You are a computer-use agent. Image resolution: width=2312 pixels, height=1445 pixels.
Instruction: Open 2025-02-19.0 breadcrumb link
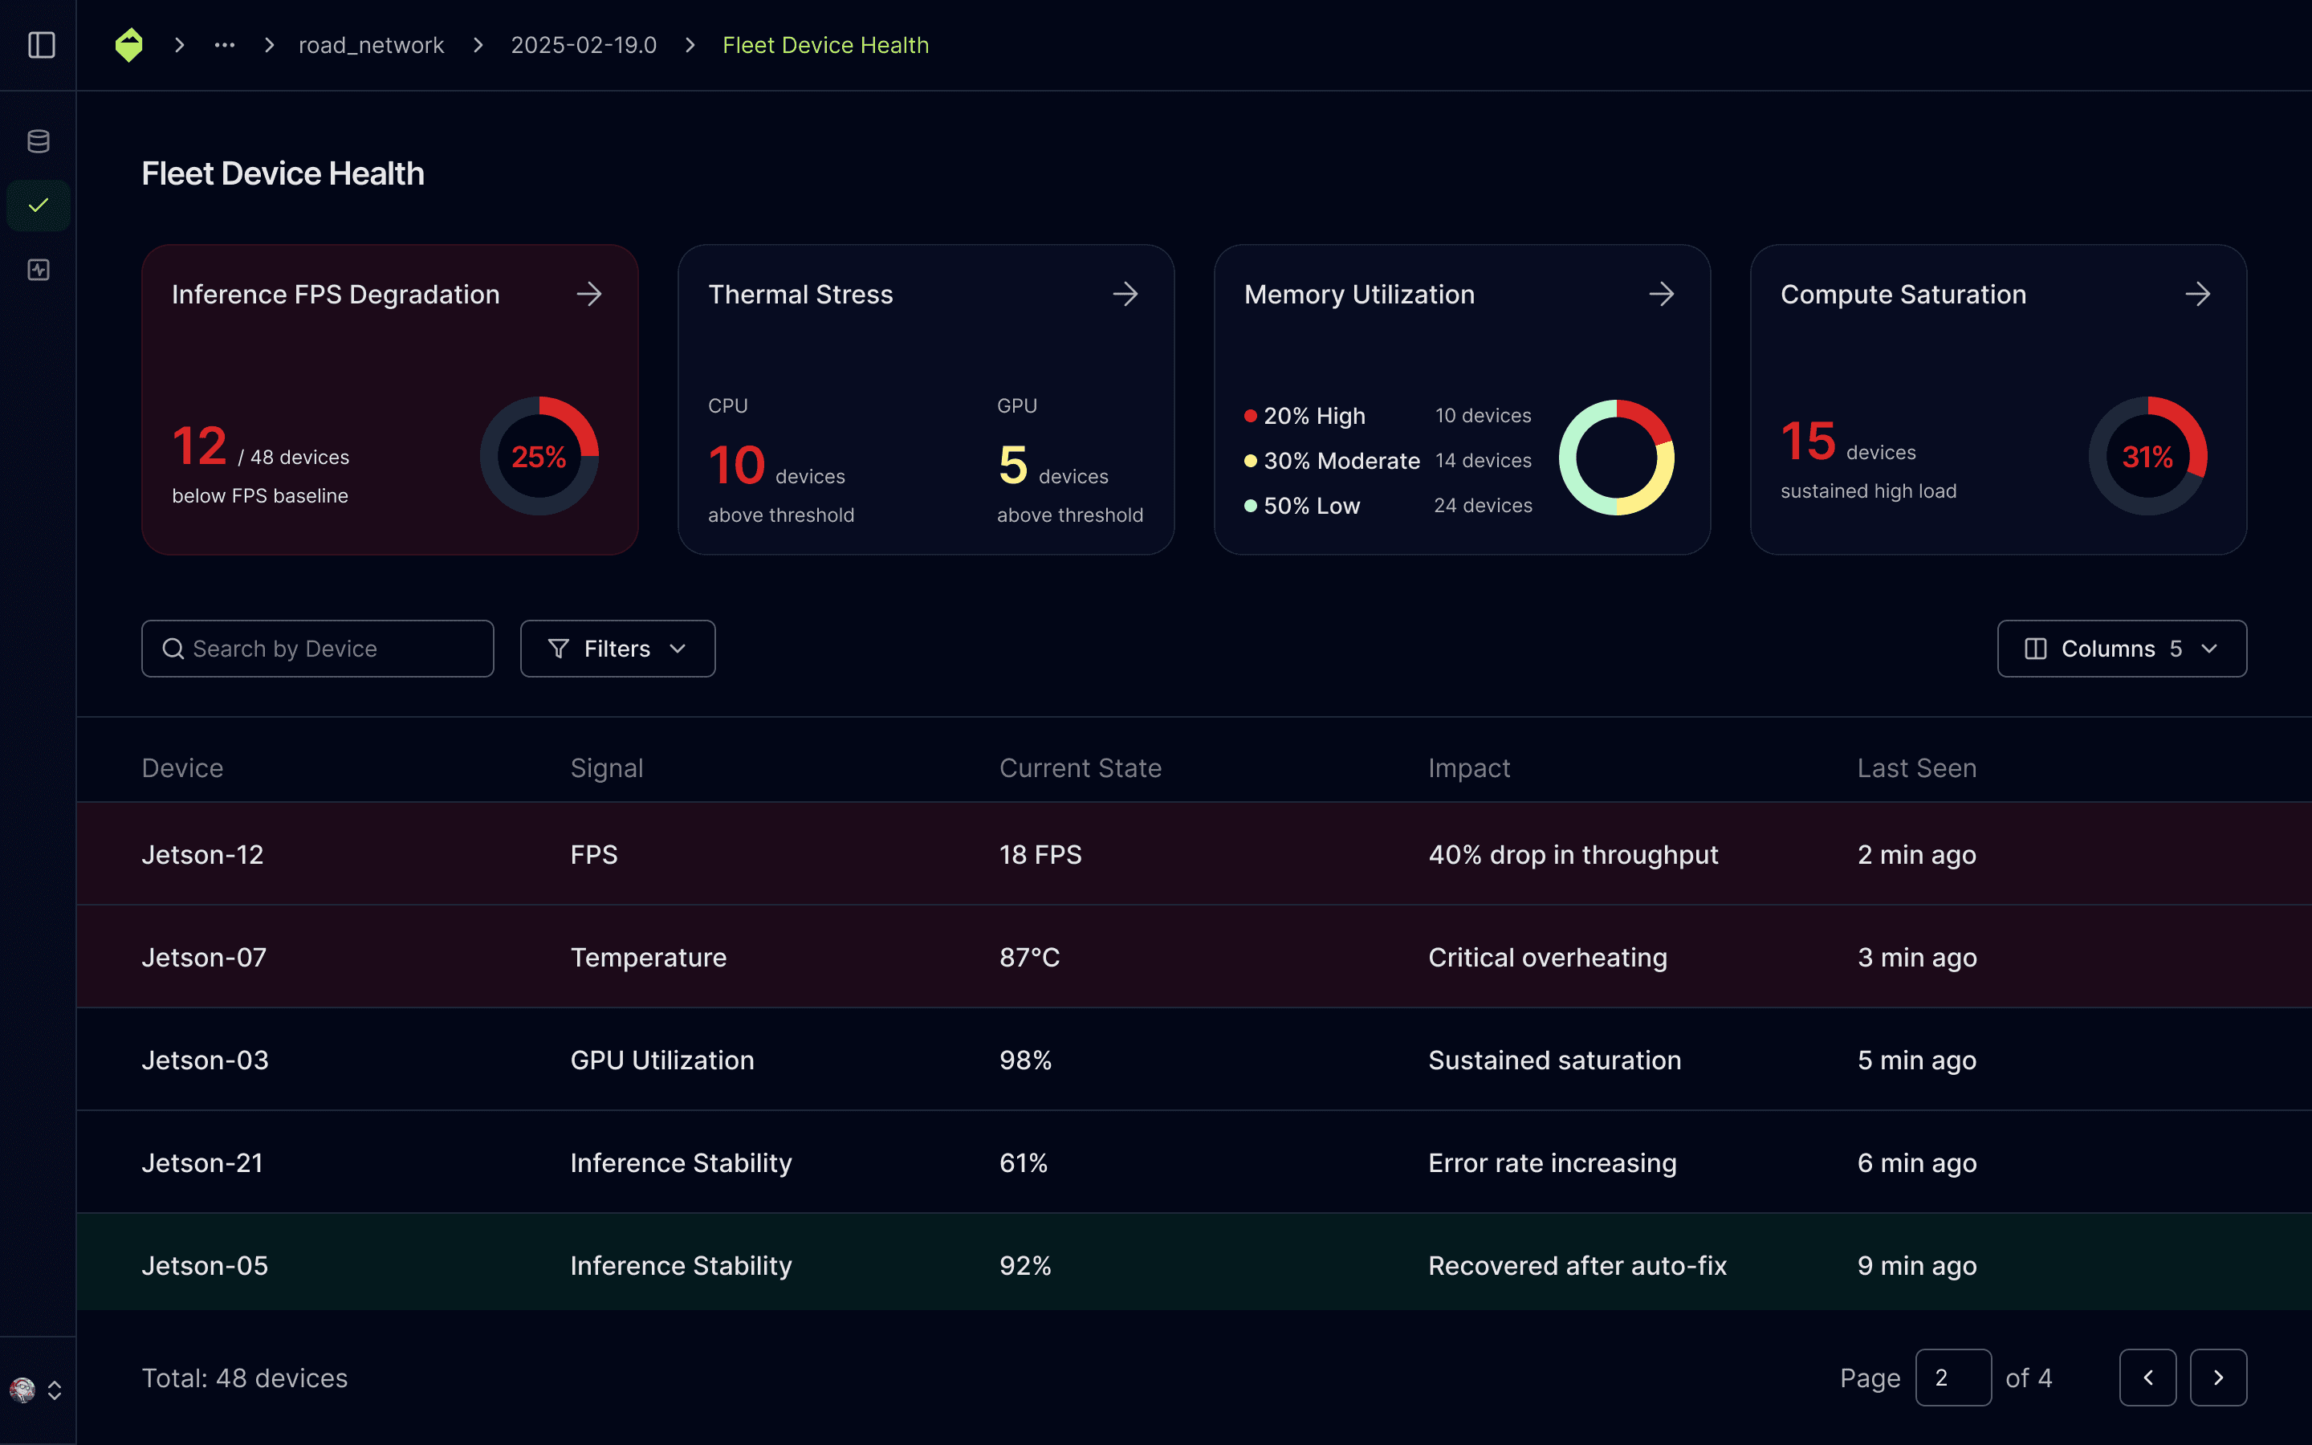tap(584, 45)
